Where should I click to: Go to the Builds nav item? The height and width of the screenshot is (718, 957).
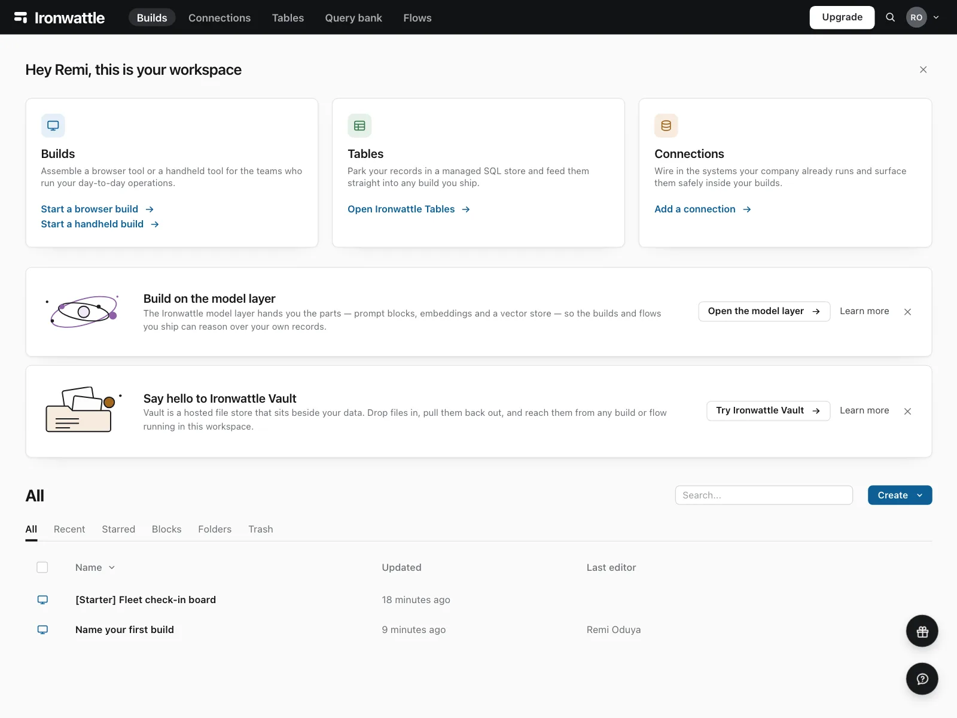point(152,17)
